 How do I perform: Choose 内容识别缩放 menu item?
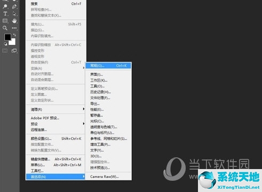coord(56,45)
